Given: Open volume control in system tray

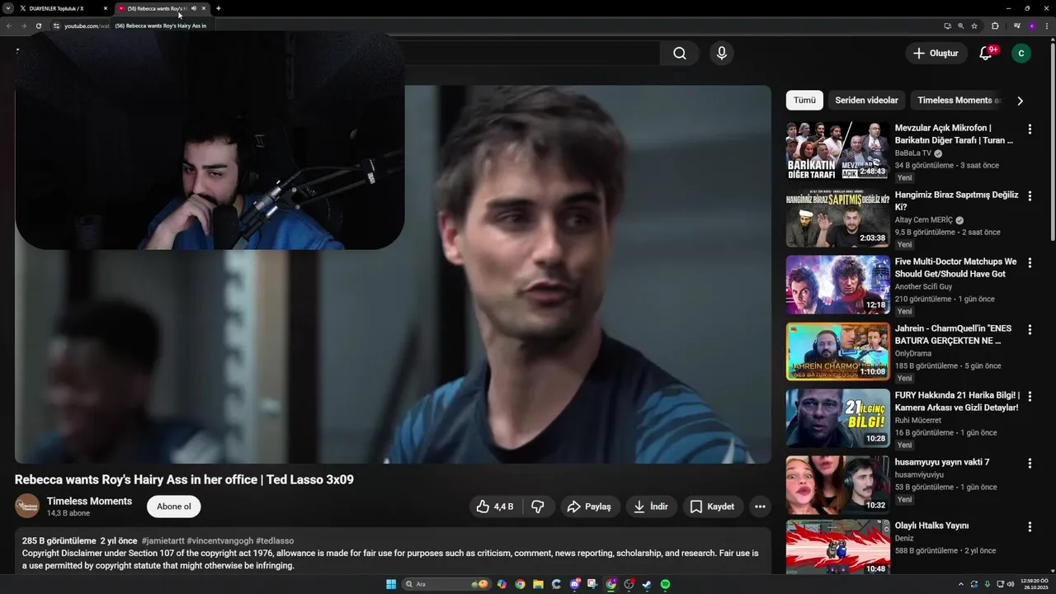Looking at the screenshot, I should tap(1011, 584).
